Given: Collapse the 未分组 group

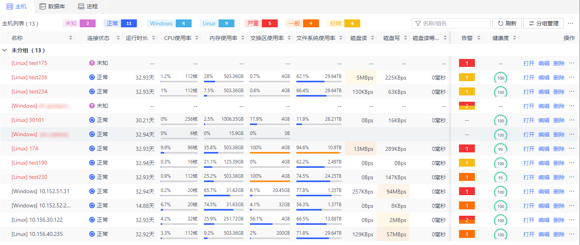Looking at the screenshot, I should pyautogui.click(x=4, y=51).
